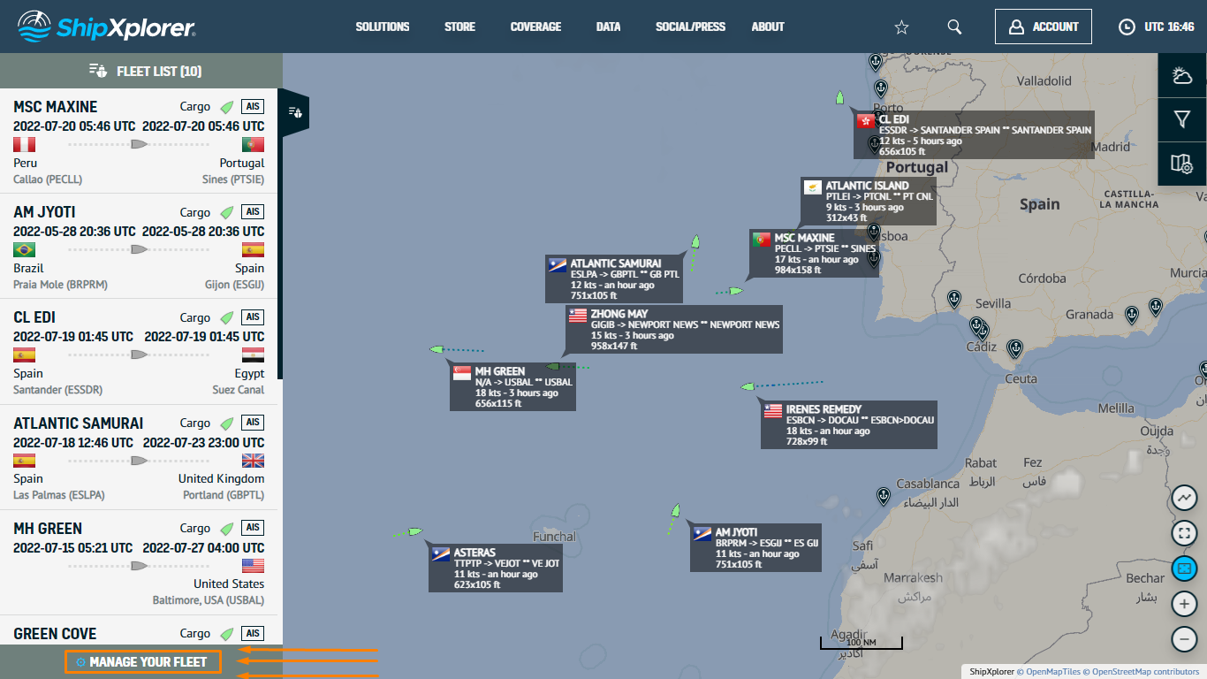
Task: Open the SOCIAL/PRESS menu
Action: (x=690, y=27)
